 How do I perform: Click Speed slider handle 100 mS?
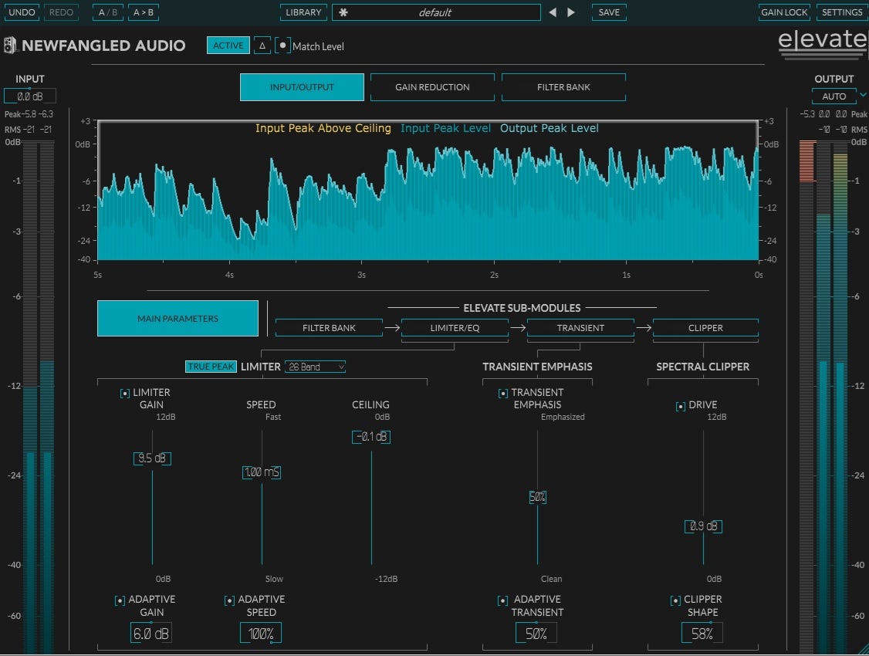coord(262,472)
